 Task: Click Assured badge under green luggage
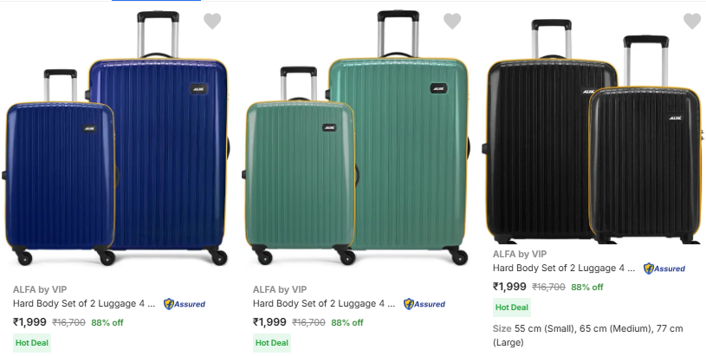point(424,304)
